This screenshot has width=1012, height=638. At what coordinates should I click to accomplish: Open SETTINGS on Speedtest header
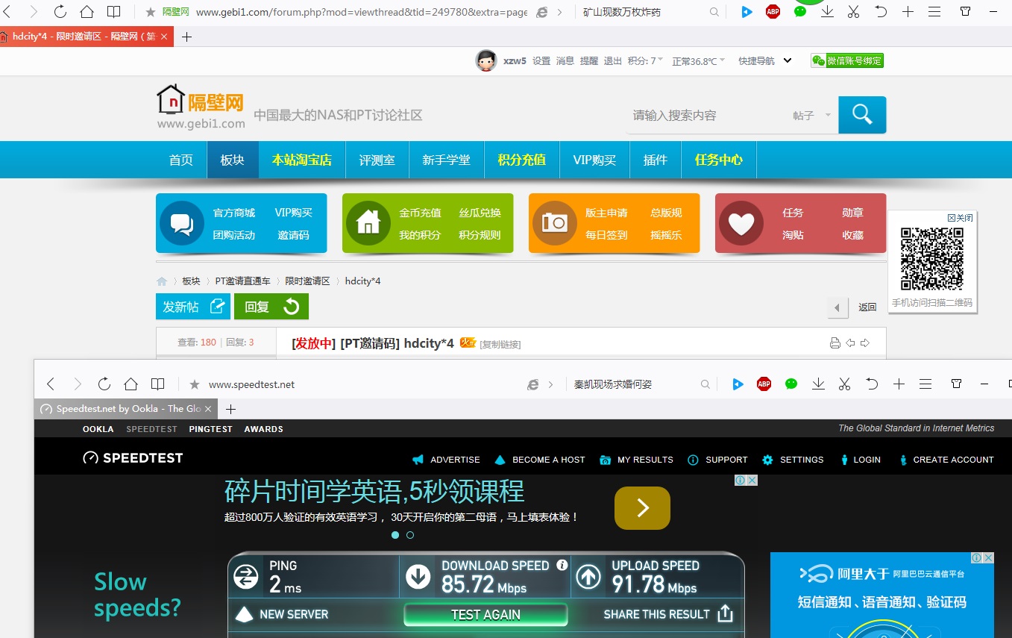tap(793, 460)
